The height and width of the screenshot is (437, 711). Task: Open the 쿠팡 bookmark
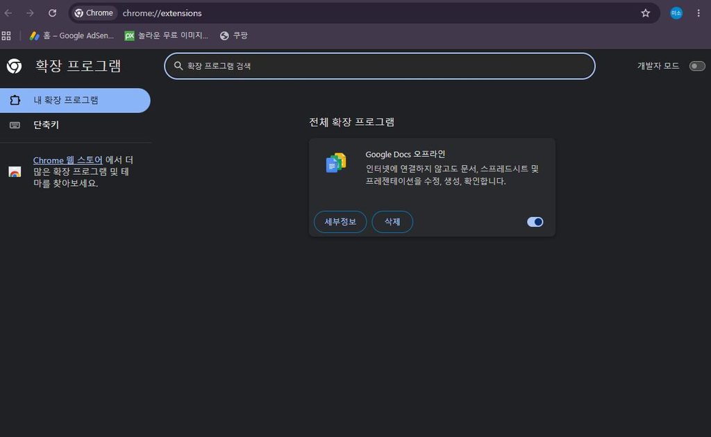click(234, 35)
